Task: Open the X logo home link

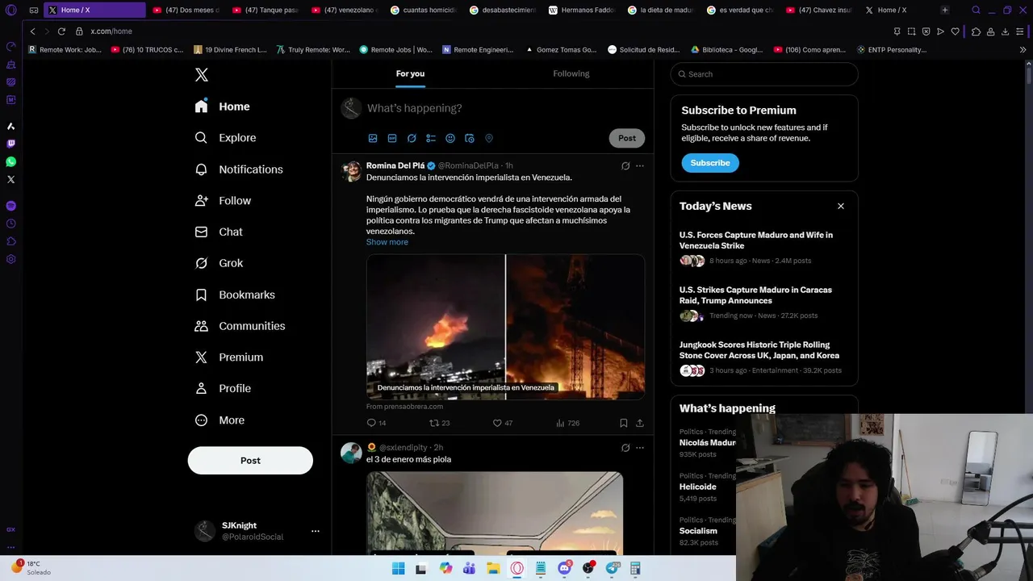Action: pyautogui.click(x=202, y=75)
